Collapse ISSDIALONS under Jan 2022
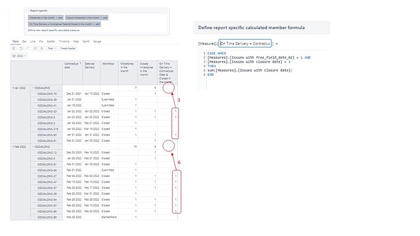Image resolution: width=420 pixels, height=236 pixels. 33,88
